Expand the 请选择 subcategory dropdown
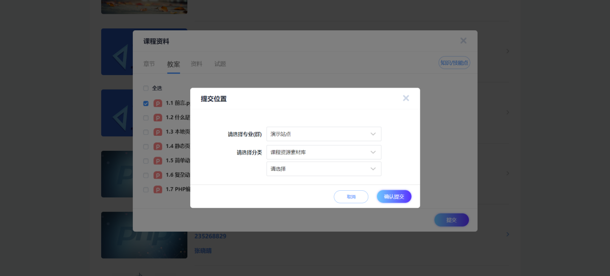 (324, 169)
